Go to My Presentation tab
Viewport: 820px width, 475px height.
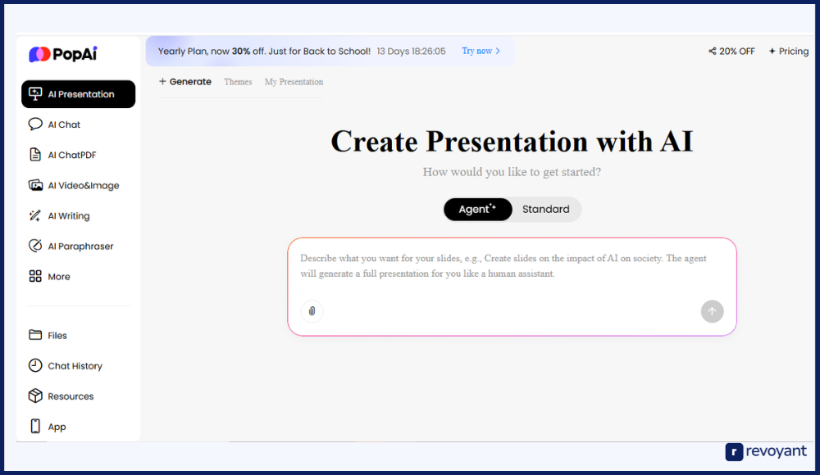pyautogui.click(x=294, y=82)
